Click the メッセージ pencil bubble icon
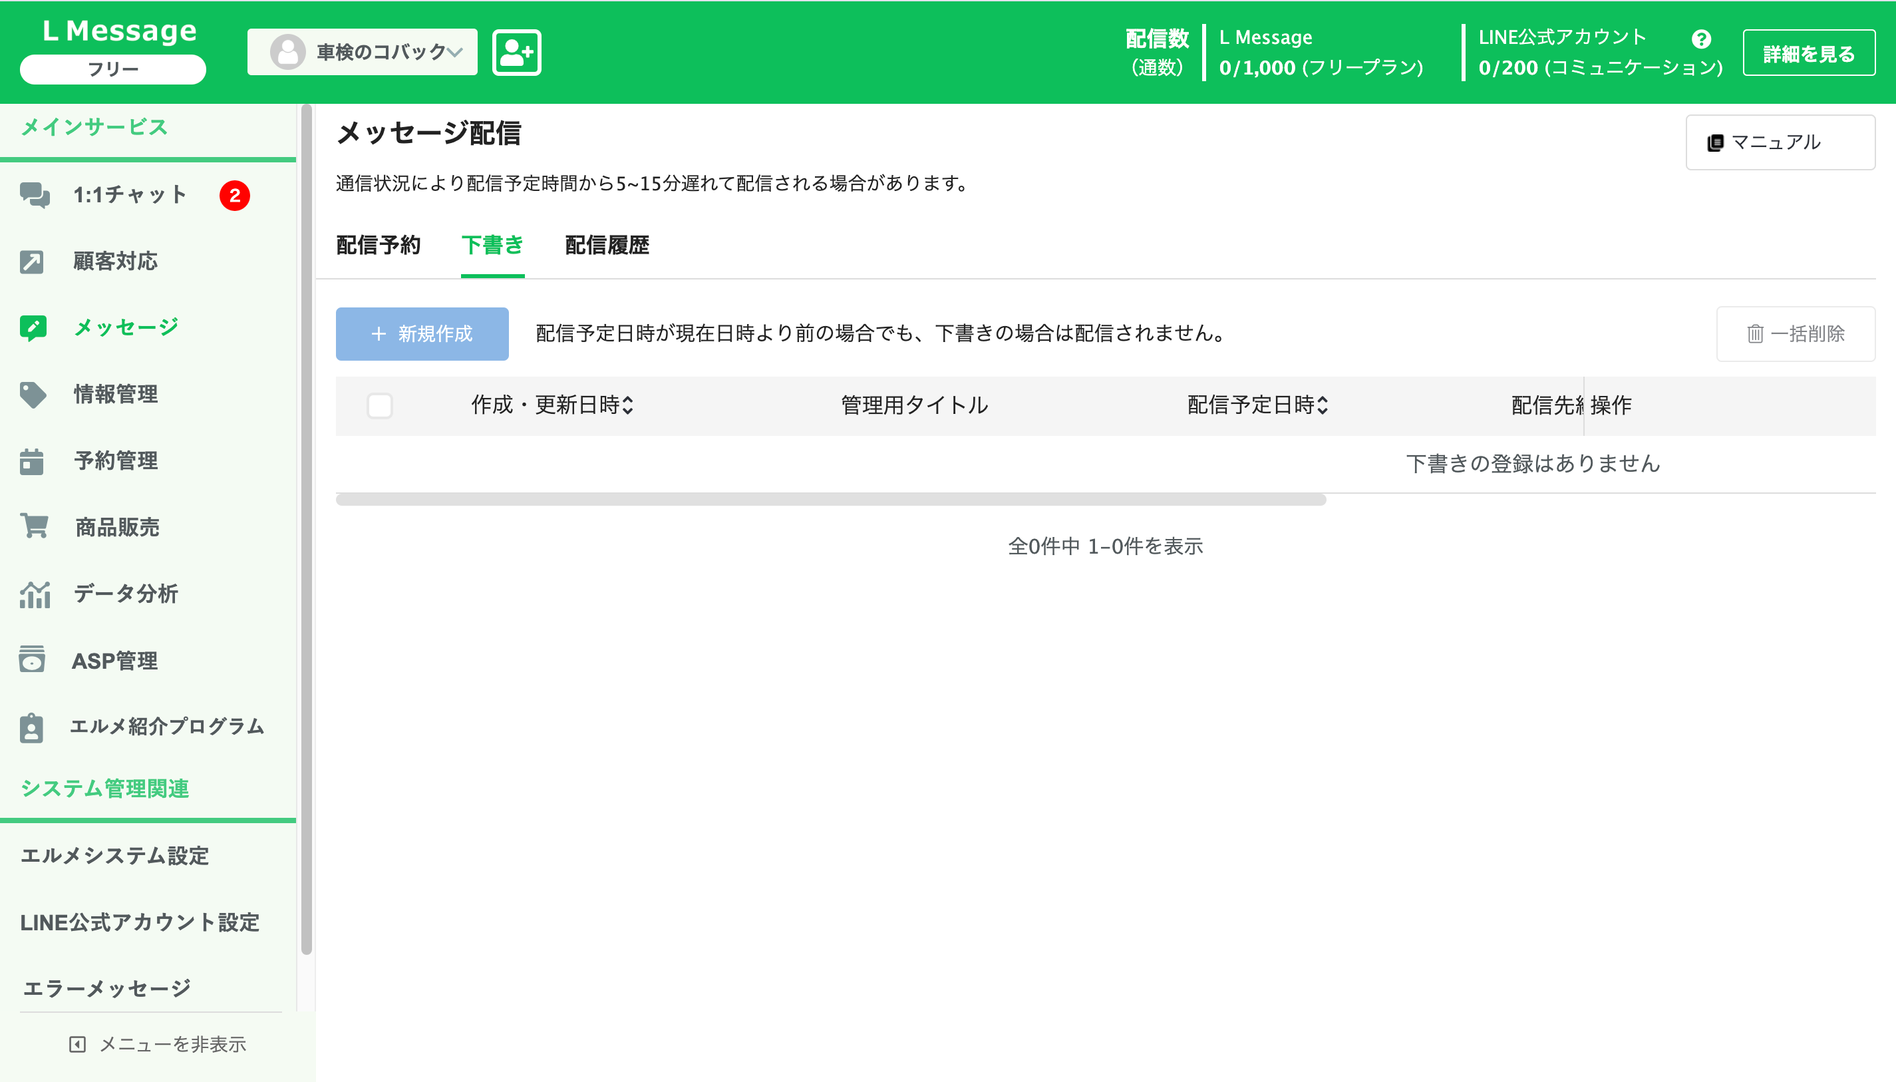 coord(33,327)
